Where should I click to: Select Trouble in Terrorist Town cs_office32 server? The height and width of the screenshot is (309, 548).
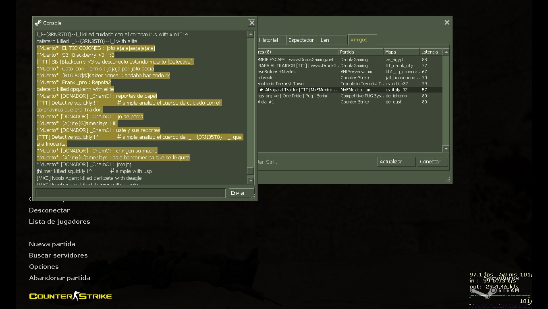(350, 84)
